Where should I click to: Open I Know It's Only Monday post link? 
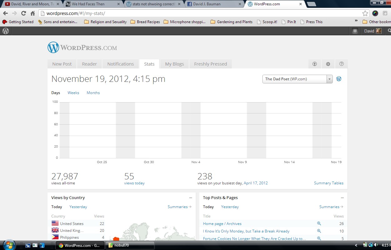(x=246, y=231)
